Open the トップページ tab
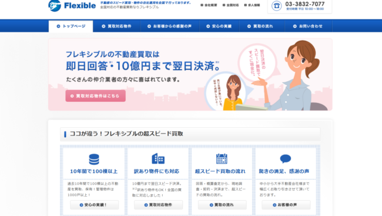The image size is (382, 216). (x=71, y=26)
